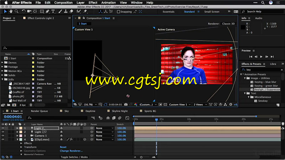Expand the Motion BGs folder
Screen dimensions: 285x160
pyautogui.click(x=2, y=71)
